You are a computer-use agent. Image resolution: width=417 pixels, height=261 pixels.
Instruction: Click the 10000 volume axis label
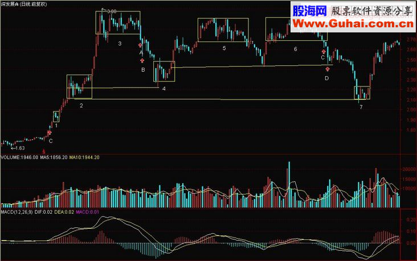pyautogui.click(x=409, y=189)
